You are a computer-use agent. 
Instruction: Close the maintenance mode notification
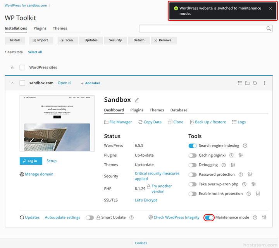[270, 9]
